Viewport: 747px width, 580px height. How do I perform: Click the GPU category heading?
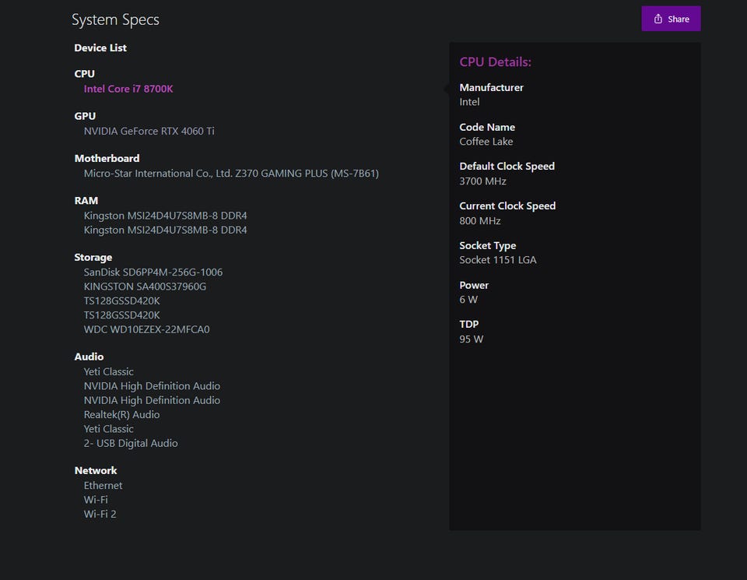[x=85, y=116]
